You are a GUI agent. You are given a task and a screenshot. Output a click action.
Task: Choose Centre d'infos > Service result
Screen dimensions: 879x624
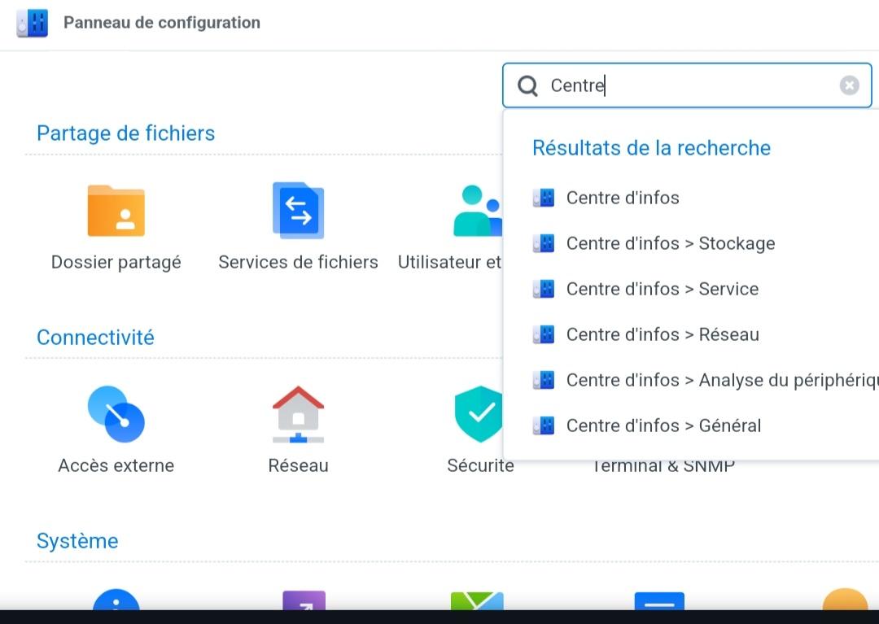coord(662,289)
